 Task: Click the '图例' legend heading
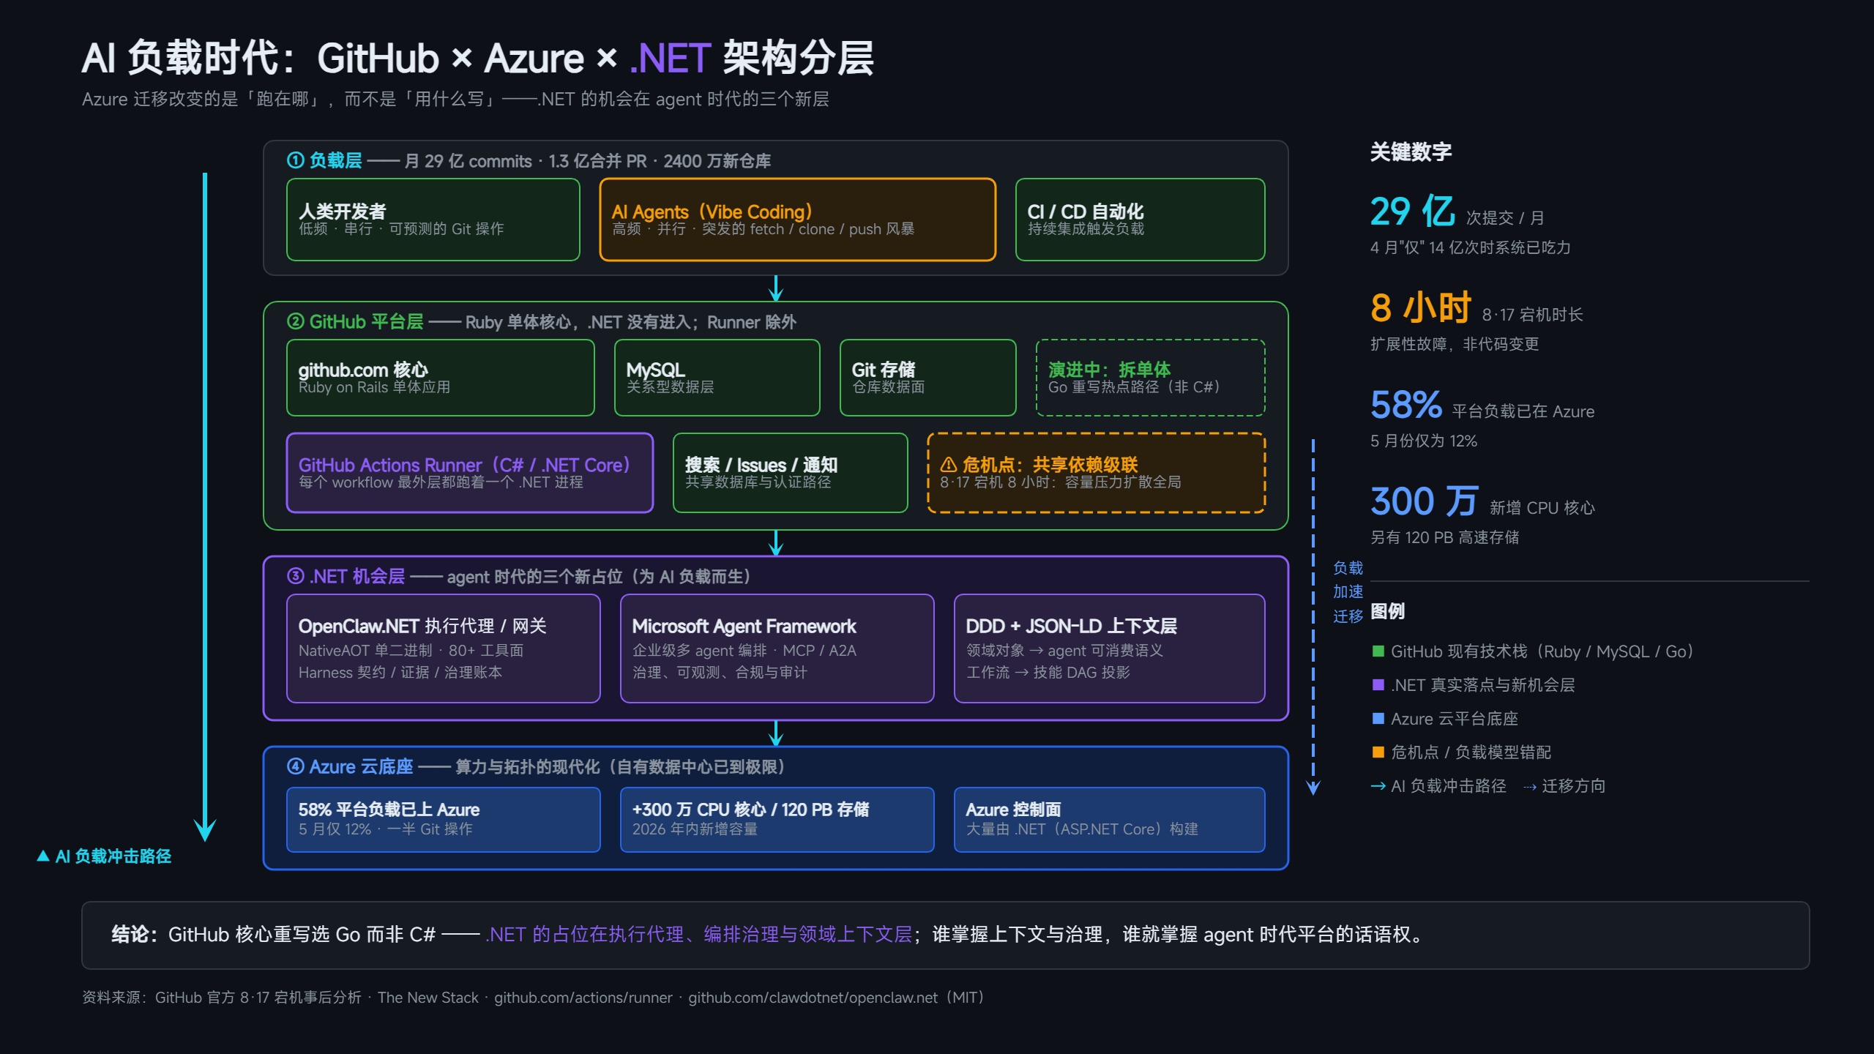click(1387, 611)
